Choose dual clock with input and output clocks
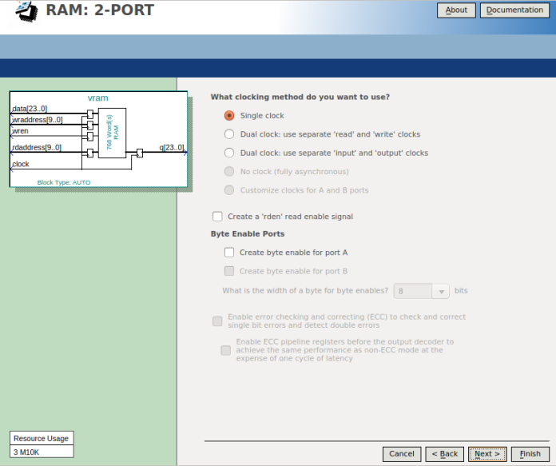556x466 pixels. [x=229, y=153]
